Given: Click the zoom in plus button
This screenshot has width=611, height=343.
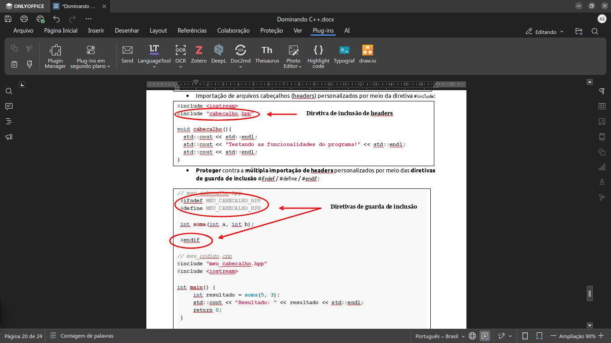Looking at the screenshot, I should point(601,336).
